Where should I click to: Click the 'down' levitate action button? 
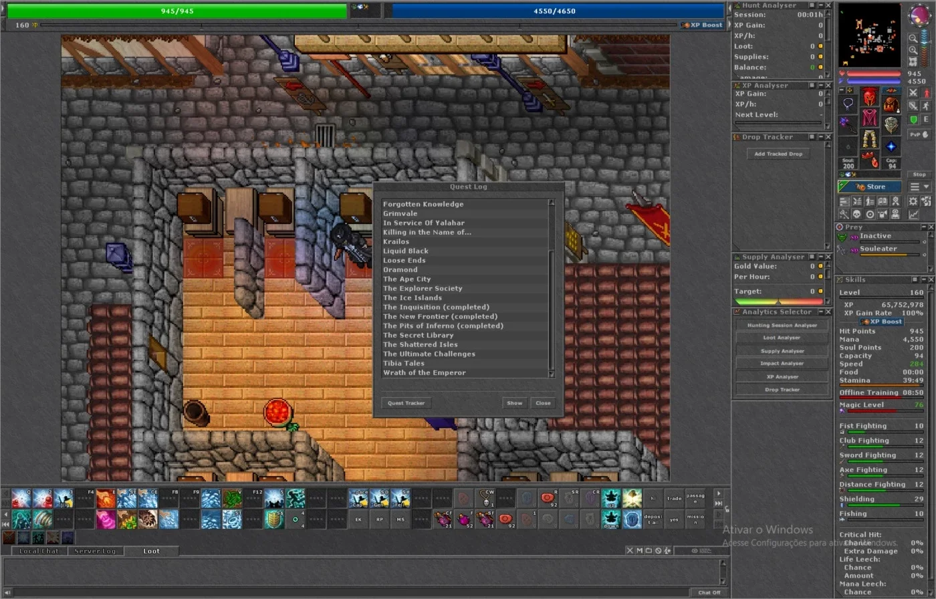[611, 519]
